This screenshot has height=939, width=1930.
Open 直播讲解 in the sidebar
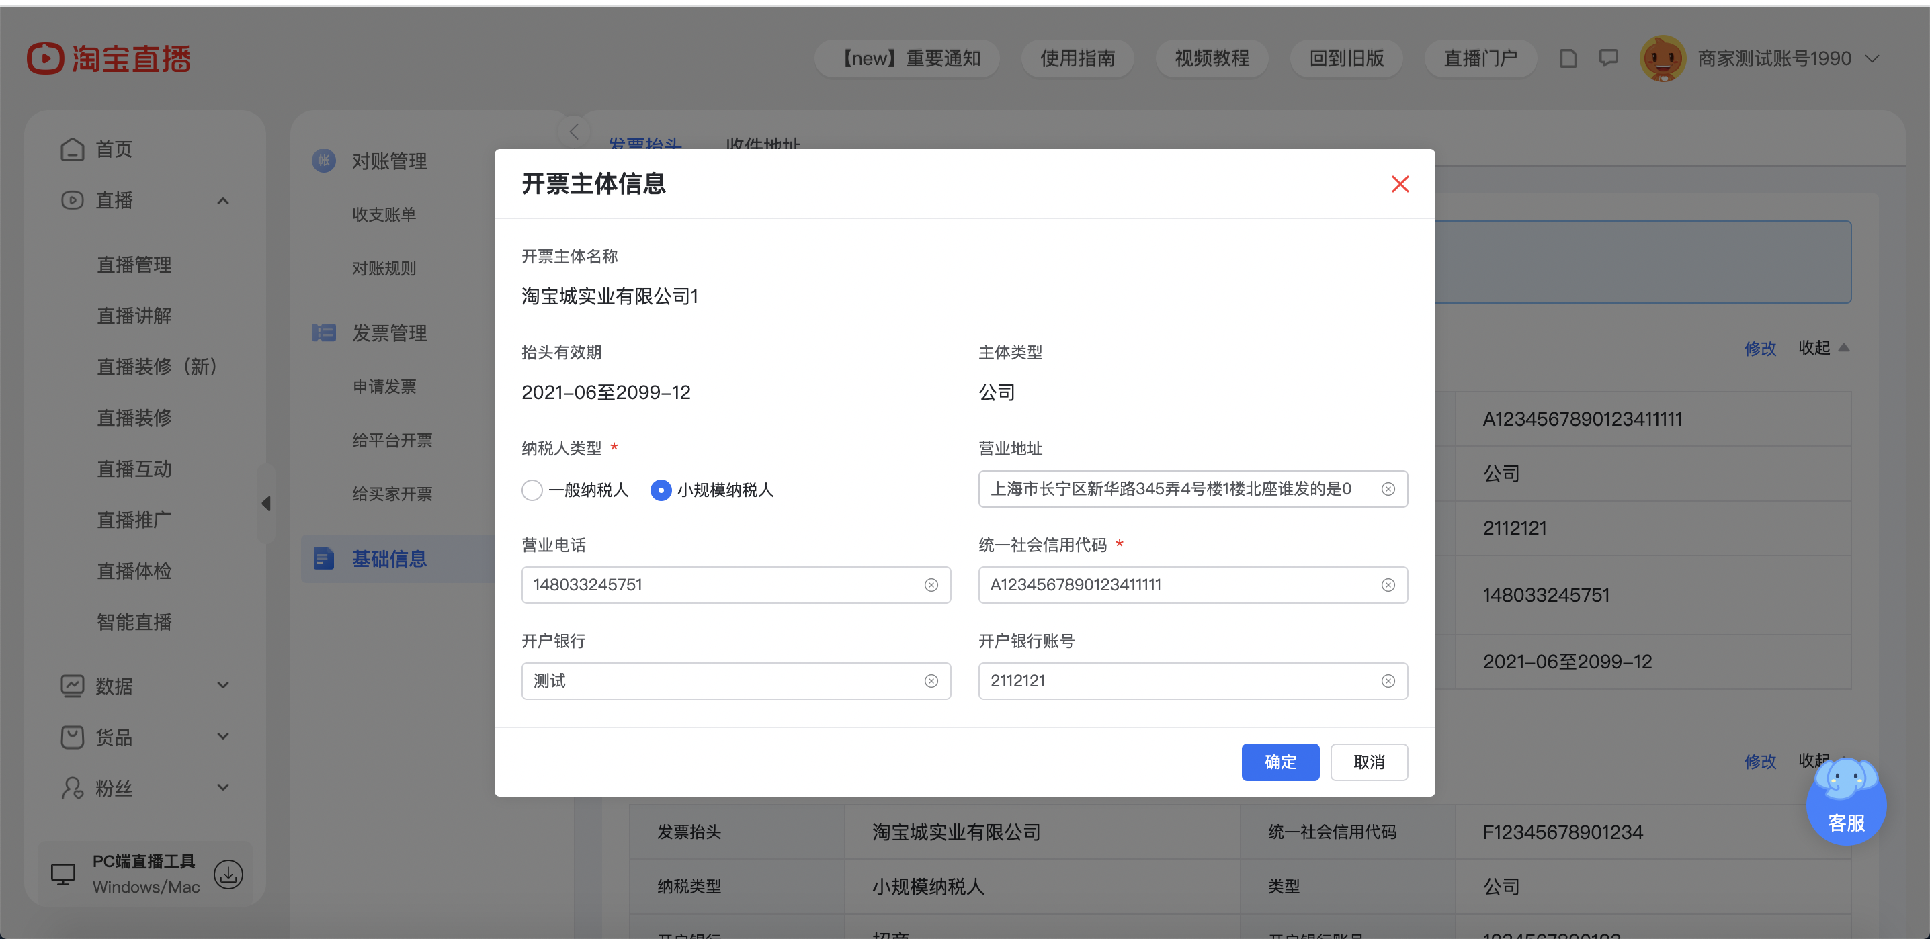(134, 315)
